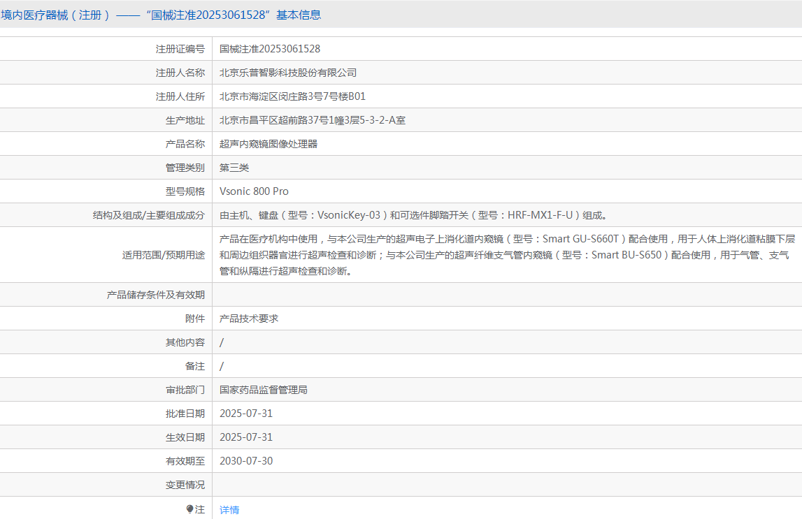
Task: Click the 产品名称 label
Action: [x=185, y=143]
